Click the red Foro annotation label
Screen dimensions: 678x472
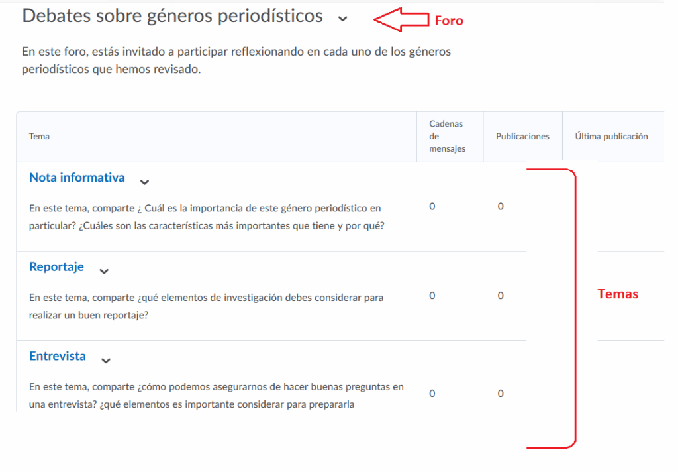[x=449, y=21]
